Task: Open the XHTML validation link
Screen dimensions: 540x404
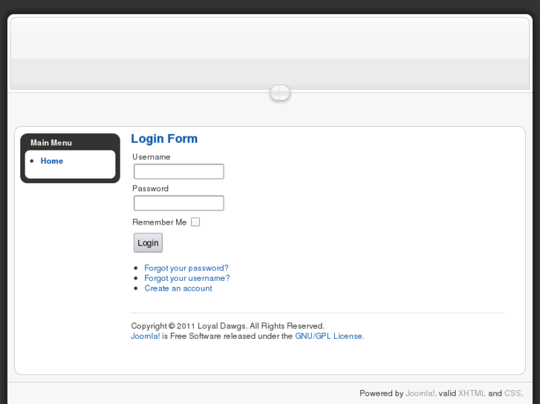Action: pos(472,394)
